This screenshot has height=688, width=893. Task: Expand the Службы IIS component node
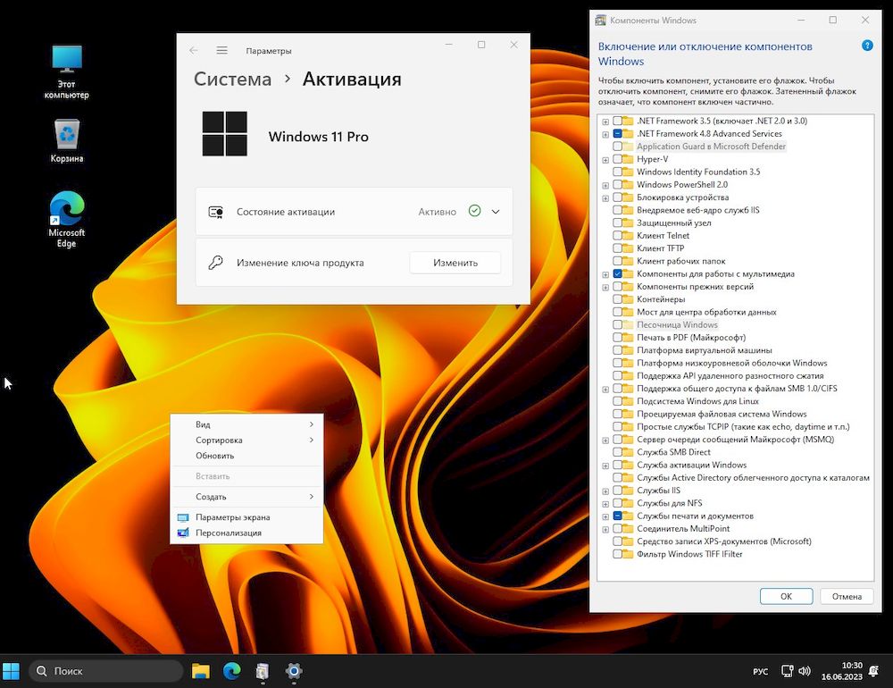click(605, 490)
